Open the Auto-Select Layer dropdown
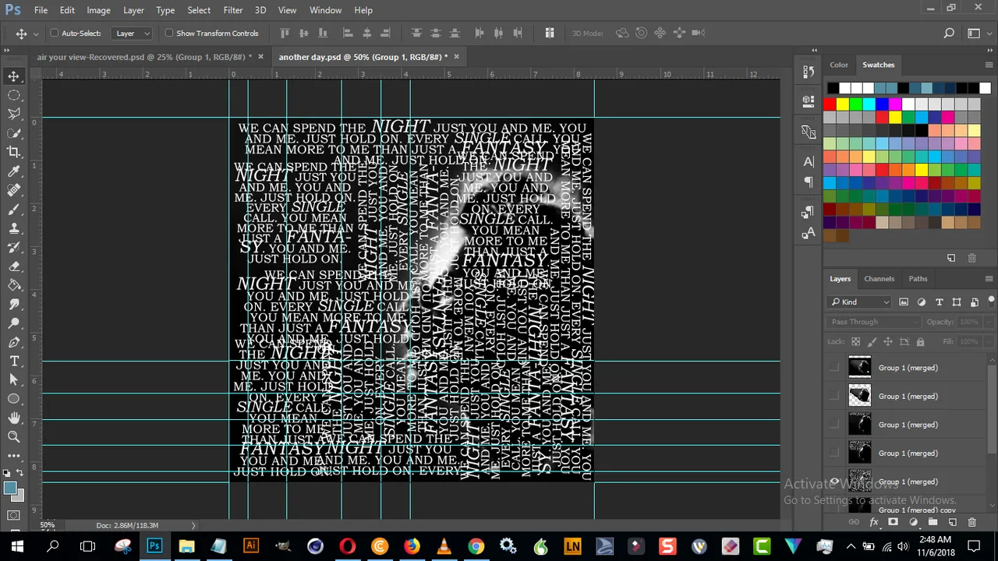The width and height of the screenshot is (998, 561). (133, 34)
